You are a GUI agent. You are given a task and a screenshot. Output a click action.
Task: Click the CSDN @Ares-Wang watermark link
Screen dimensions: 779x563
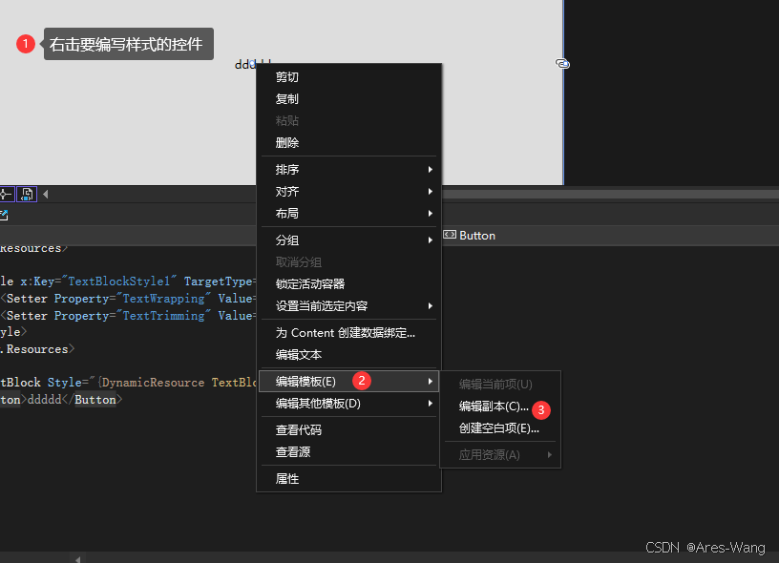(x=706, y=548)
